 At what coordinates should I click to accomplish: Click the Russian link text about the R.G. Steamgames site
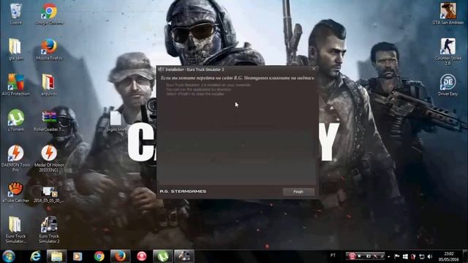click(x=238, y=78)
